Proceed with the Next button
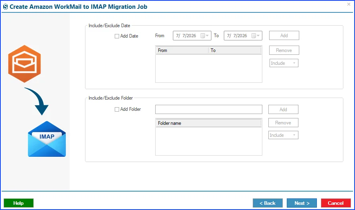Image resolution: width=355 pixels, height=210 pixels. click(x=302, y=203)
